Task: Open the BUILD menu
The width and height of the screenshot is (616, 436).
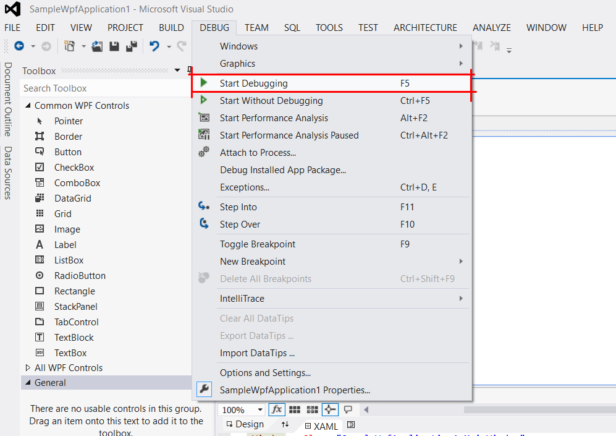Action: [x=171, y=28]
